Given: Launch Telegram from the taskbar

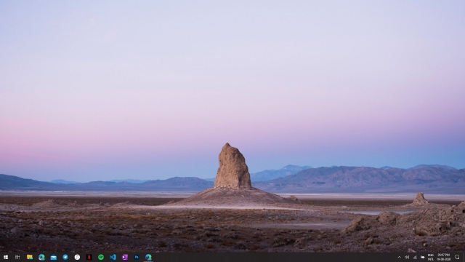Looking at the screenshot, I should (65, 257).
